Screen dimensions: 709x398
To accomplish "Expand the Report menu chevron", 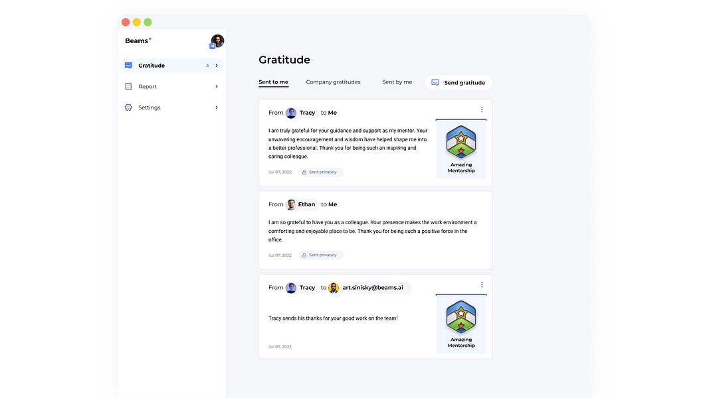I will point(217,86).
